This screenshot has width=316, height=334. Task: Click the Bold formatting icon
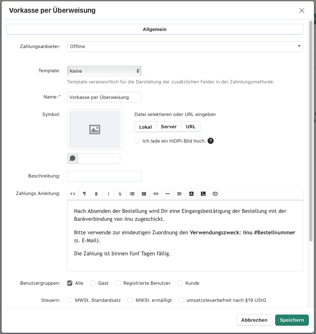(96, 194)
